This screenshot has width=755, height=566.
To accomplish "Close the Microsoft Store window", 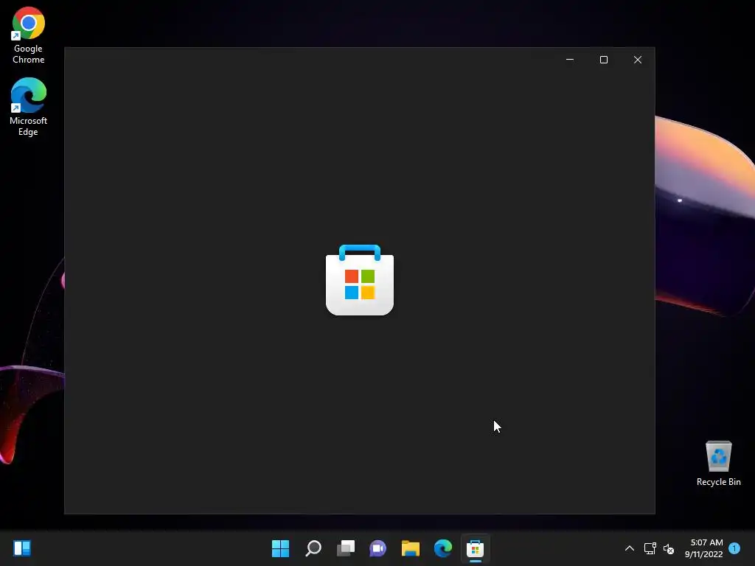I will pos(638,60).
